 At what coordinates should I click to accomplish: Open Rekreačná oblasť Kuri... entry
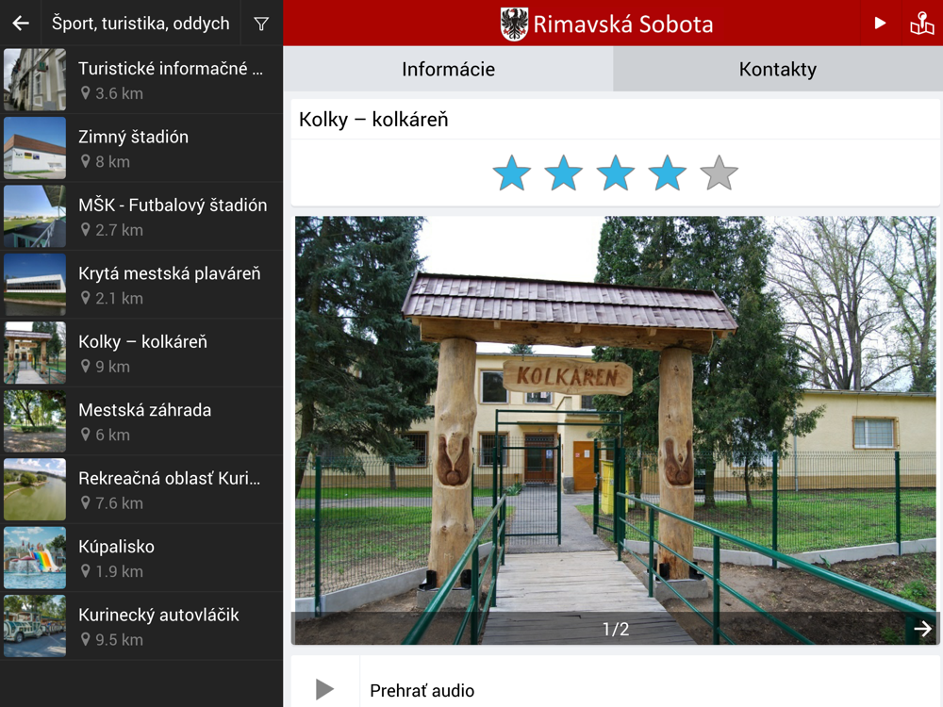(x=141, y=488)
